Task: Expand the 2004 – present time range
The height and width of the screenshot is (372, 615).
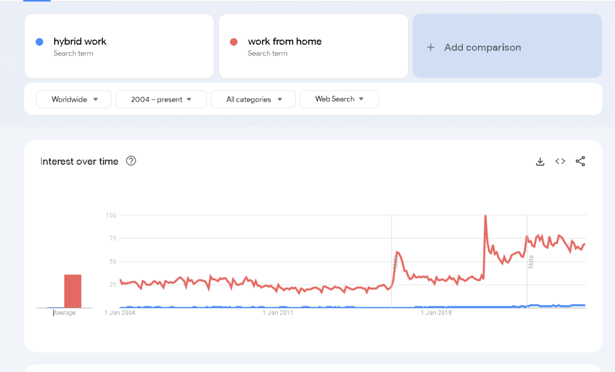Action: click(x=161, y=99)
